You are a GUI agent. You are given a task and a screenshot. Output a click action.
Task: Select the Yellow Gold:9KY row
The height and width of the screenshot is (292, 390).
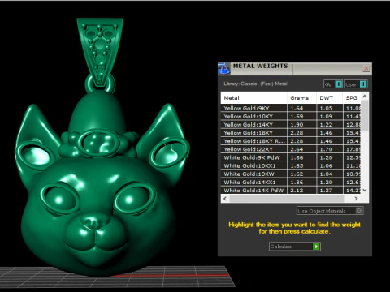click(x=291, y=108)
